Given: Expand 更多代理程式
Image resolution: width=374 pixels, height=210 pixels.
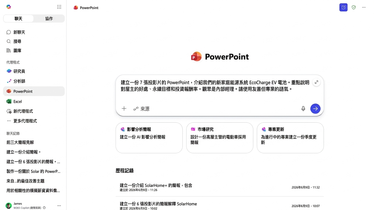Looking at the screenshot, I should (34, 121).
